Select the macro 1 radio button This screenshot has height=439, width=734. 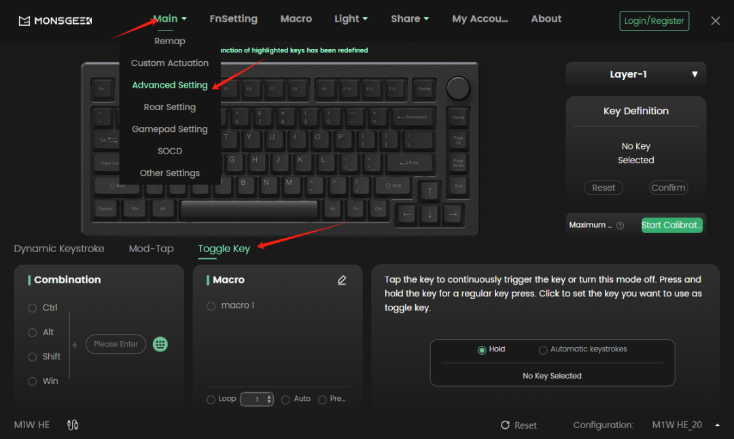coord(211,306)
